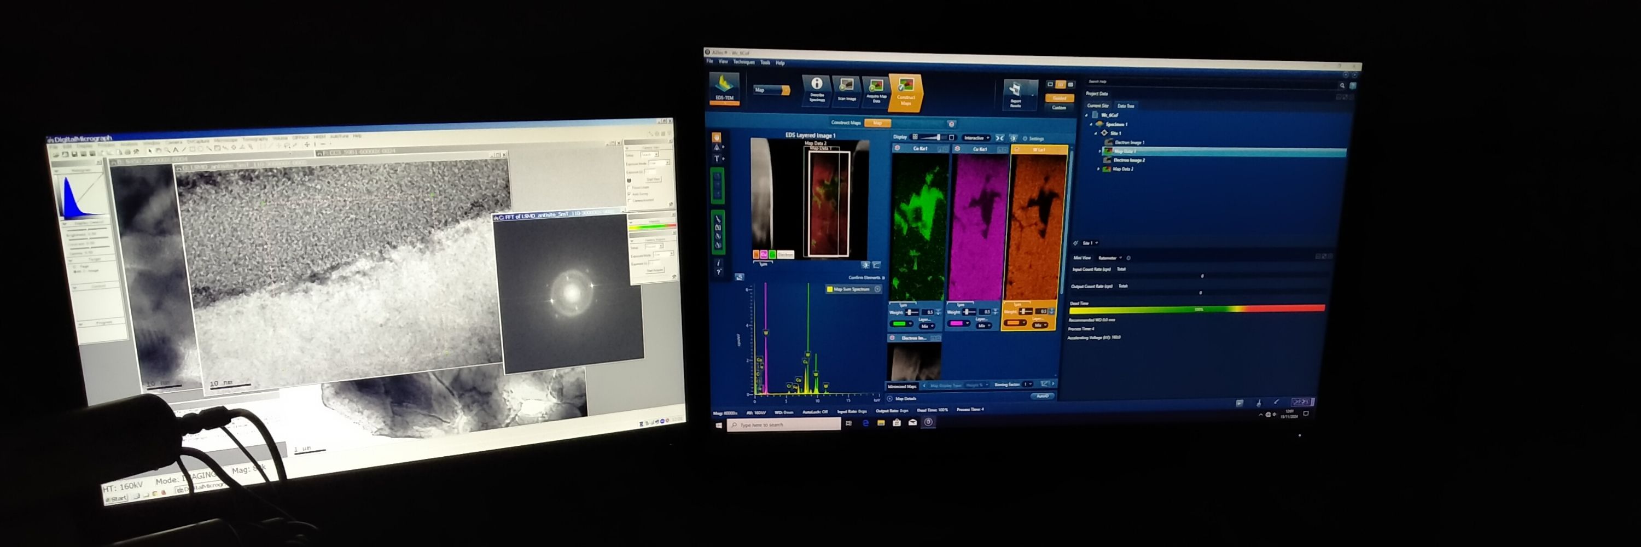
Task: Open Microsoft Edge from the taskbar
Action: [866, 423]
